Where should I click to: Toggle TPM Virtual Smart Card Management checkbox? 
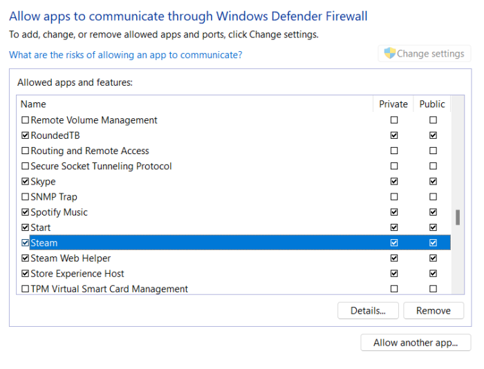click(26, 289)
